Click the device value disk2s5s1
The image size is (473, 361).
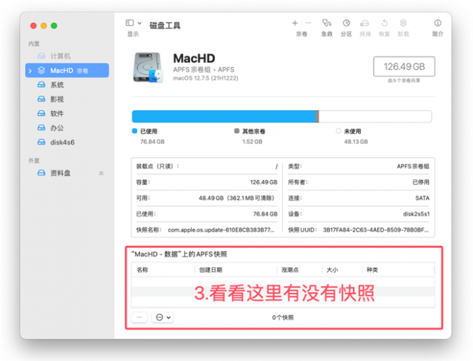(x=416, y=214)
